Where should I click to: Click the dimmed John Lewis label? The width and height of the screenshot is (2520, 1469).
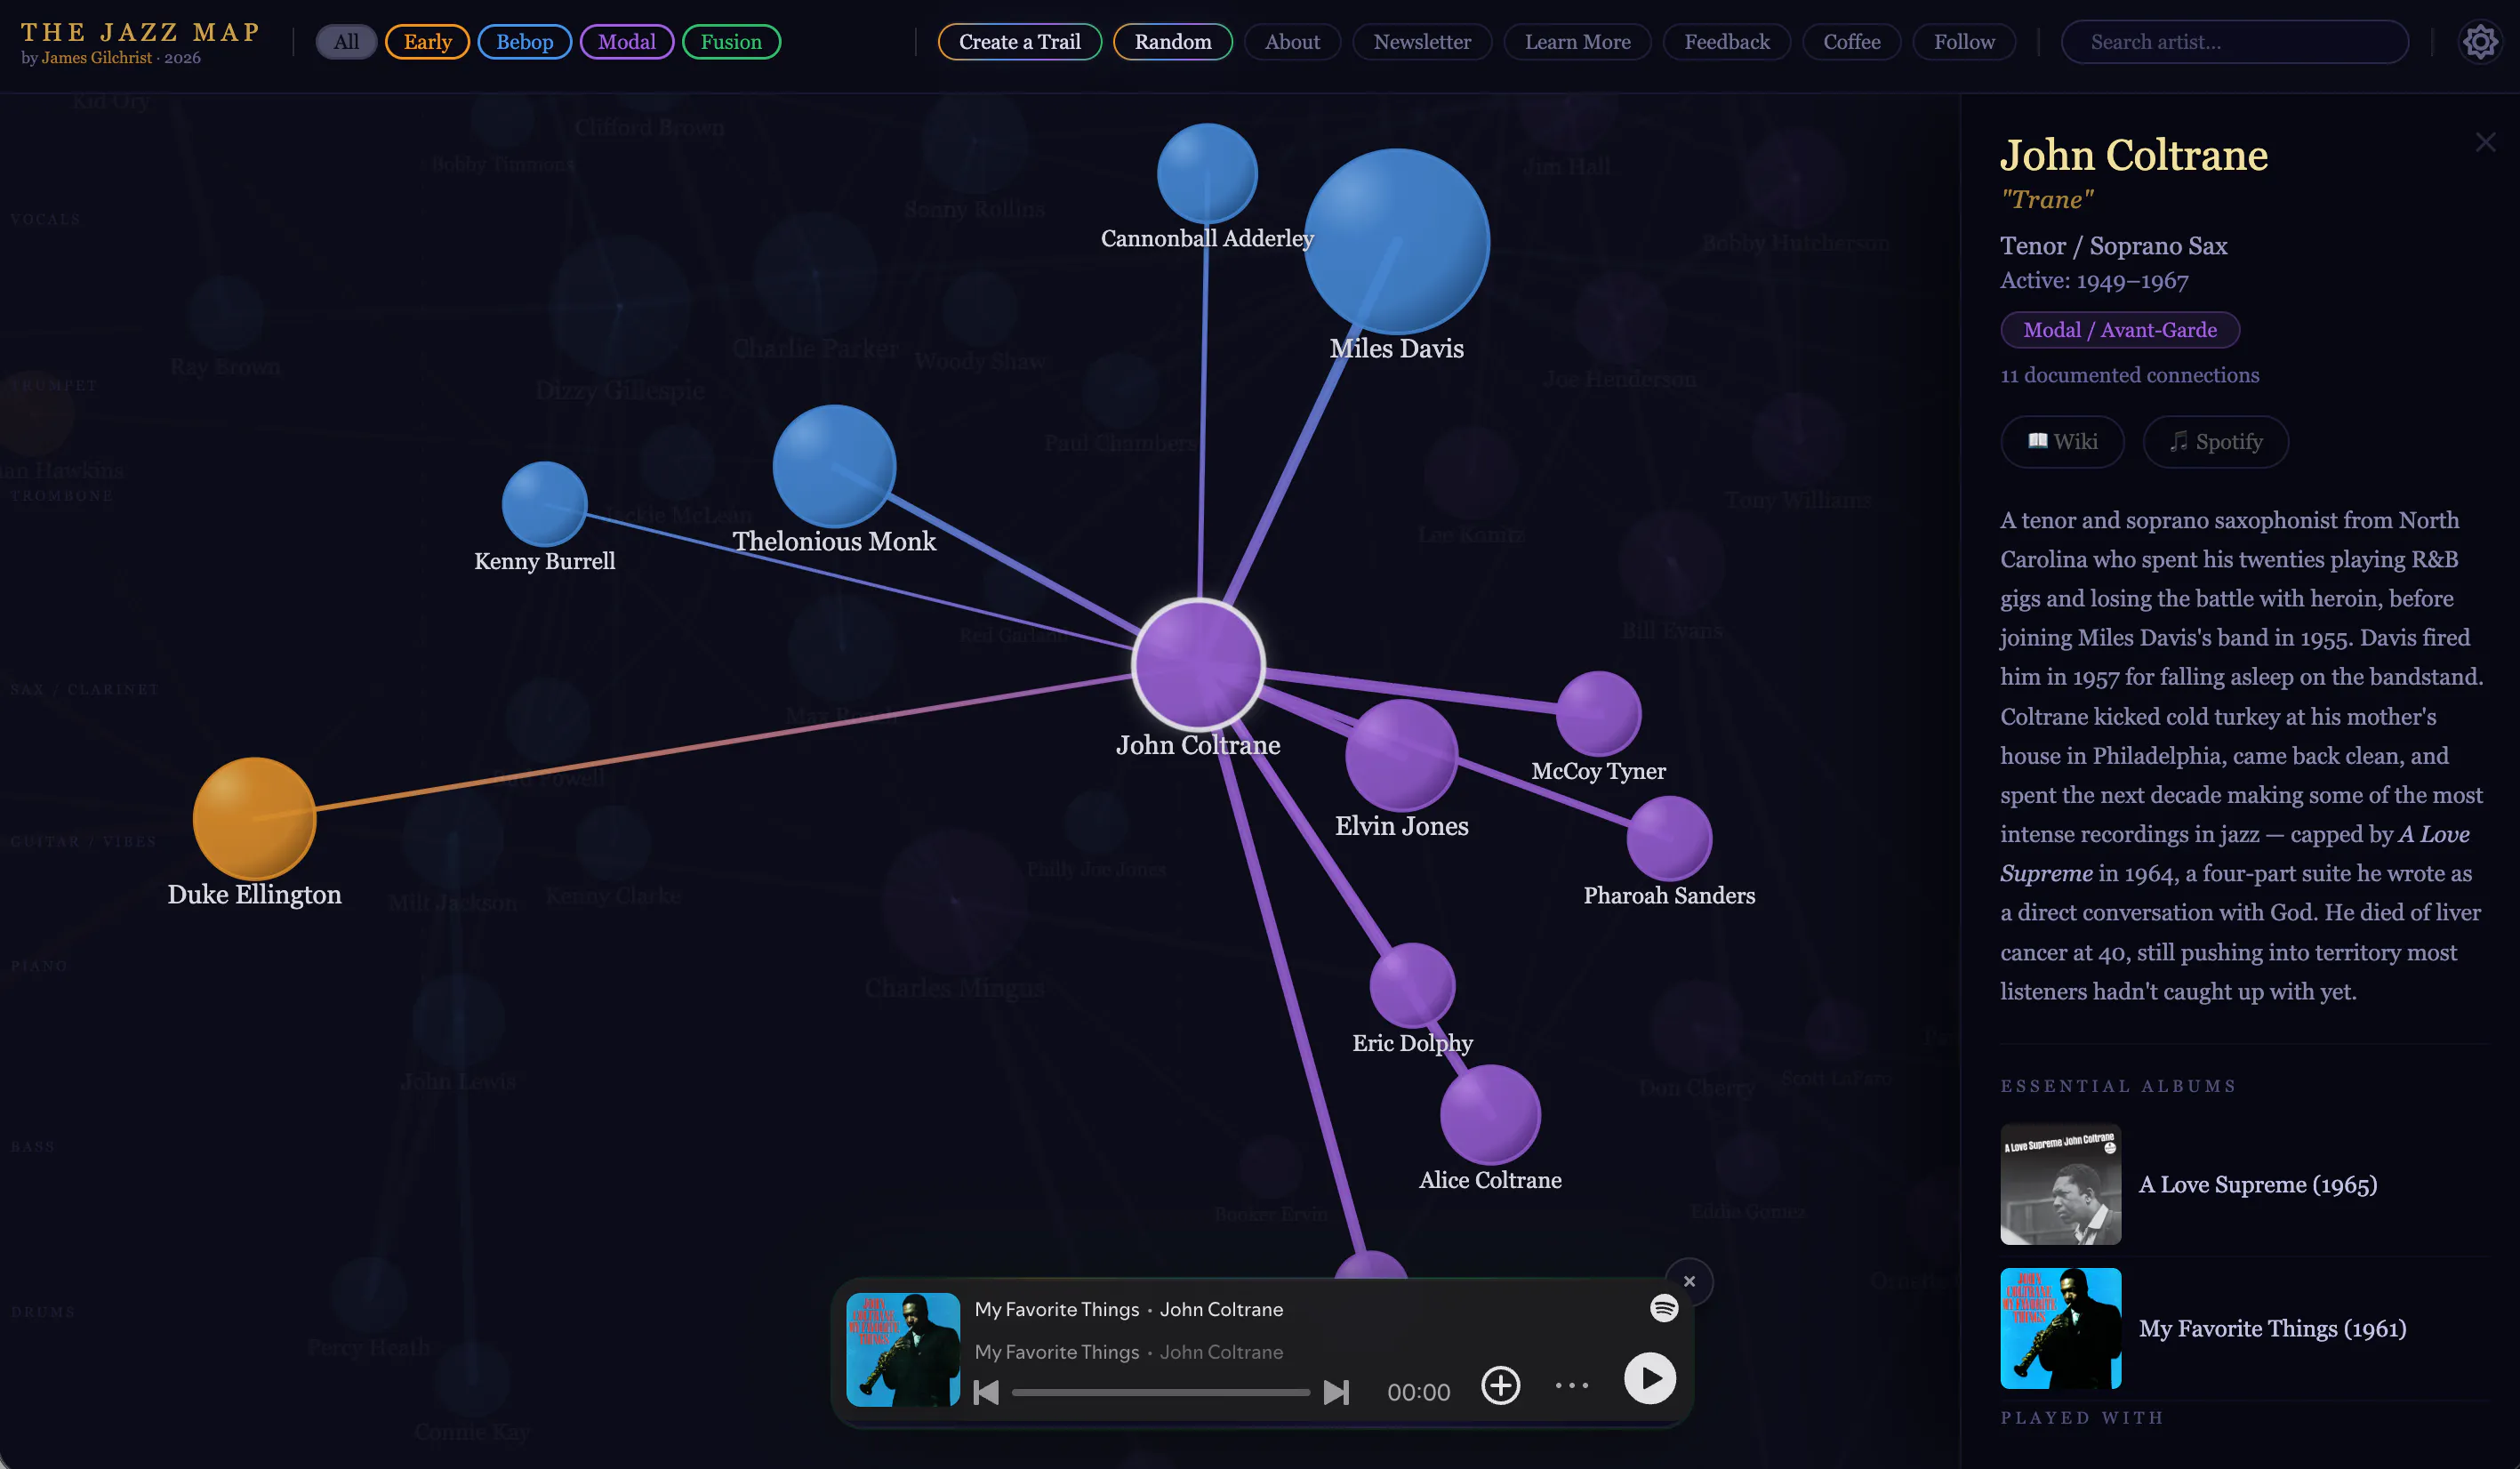coord(458,1081)
